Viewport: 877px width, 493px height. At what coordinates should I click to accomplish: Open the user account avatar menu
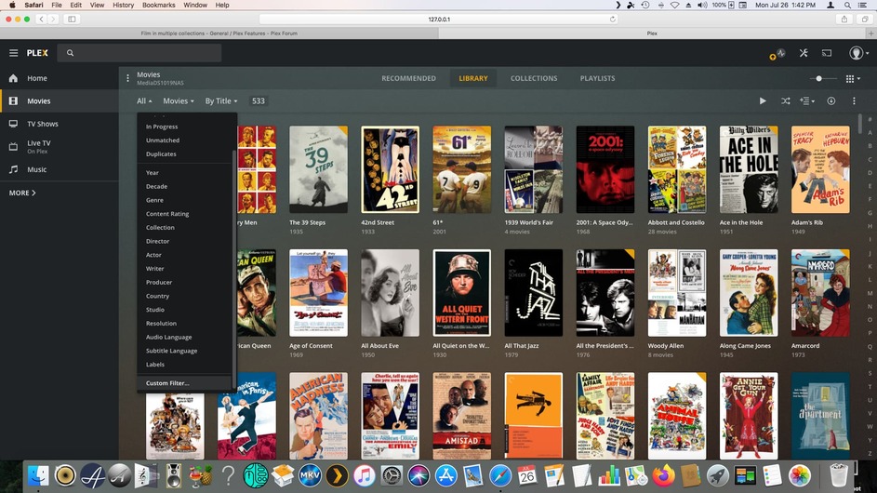click(858, 53)
